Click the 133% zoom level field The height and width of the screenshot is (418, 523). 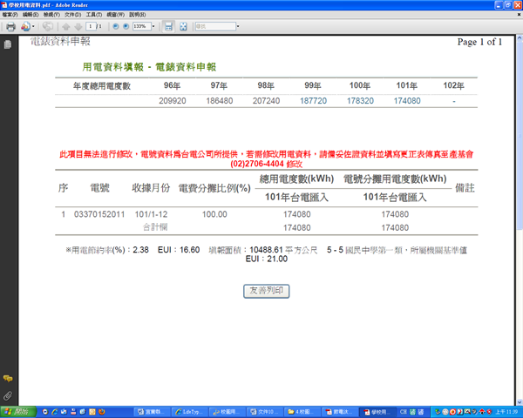point(141,26)
